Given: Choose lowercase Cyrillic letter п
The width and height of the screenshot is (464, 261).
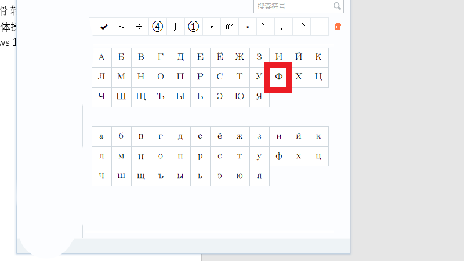Looking at the screenshot, I should (x=180, y=156).
